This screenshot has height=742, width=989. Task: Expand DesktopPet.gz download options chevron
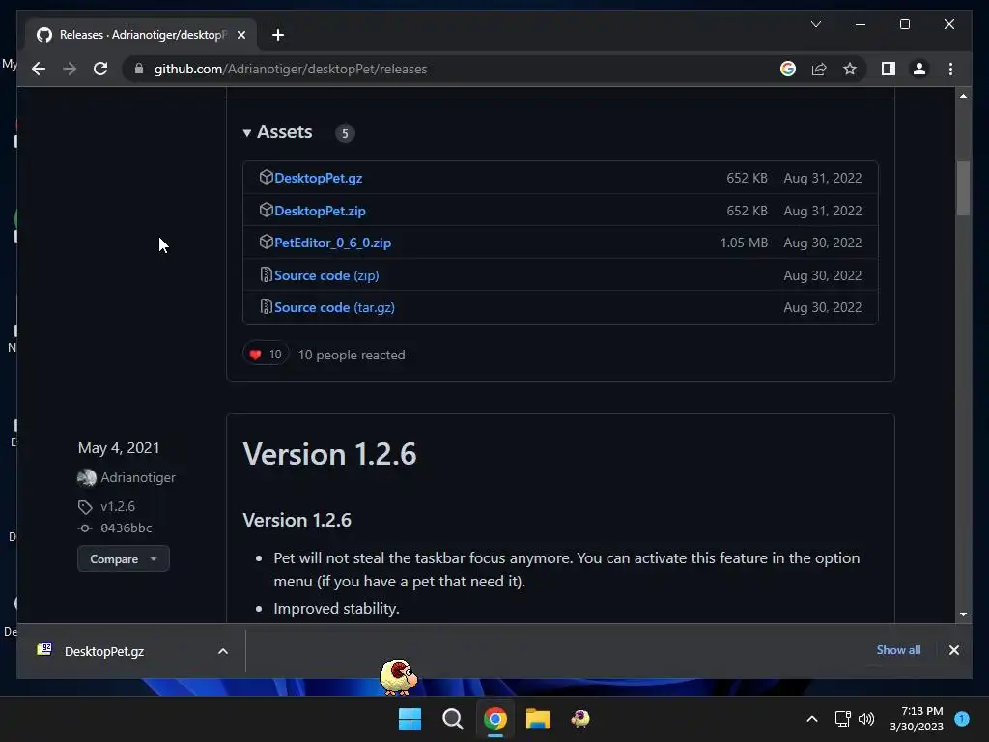(223, 652)
